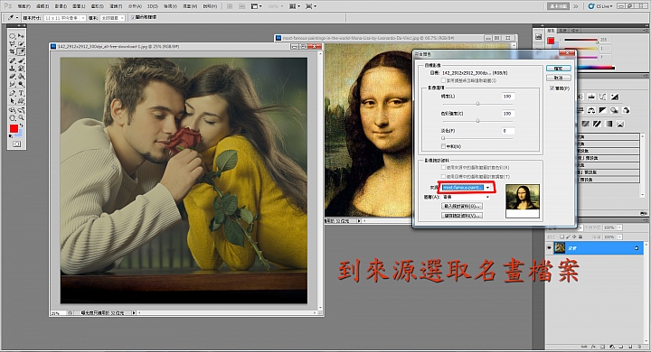Click the 基本功能 workspace button
651x352 pixels.
point(558,6)
